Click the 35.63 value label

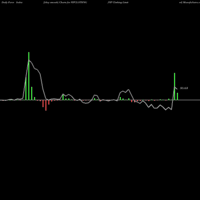tap(184, 88)
